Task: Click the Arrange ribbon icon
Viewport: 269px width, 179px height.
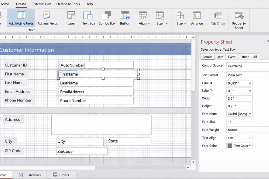Action: [x=197, y=18]
